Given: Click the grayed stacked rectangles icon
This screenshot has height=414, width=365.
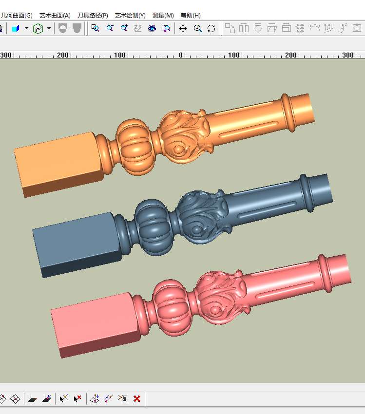Looking at the screenshot, I should pos(286,28).
